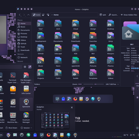Screen dimensions: 139x139
Task: Toggle Show Hidden Files in Dolphin toolbar
Action: point(129,15)
